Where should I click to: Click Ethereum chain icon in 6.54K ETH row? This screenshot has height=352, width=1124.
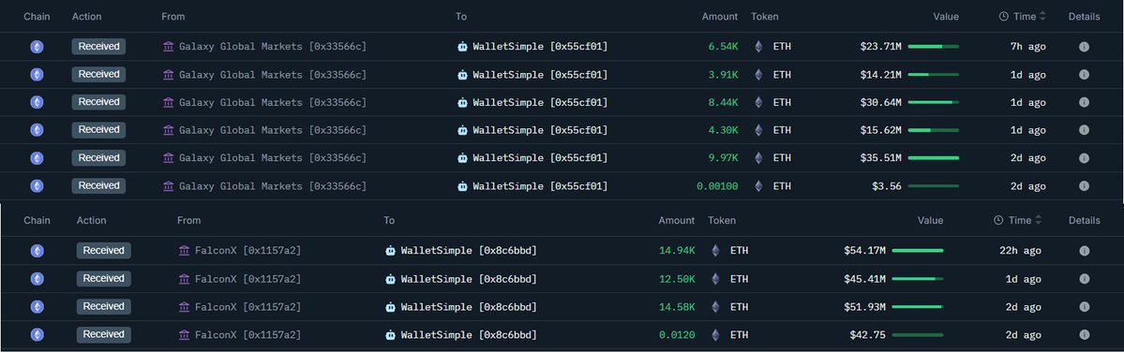tap(37, 47)
